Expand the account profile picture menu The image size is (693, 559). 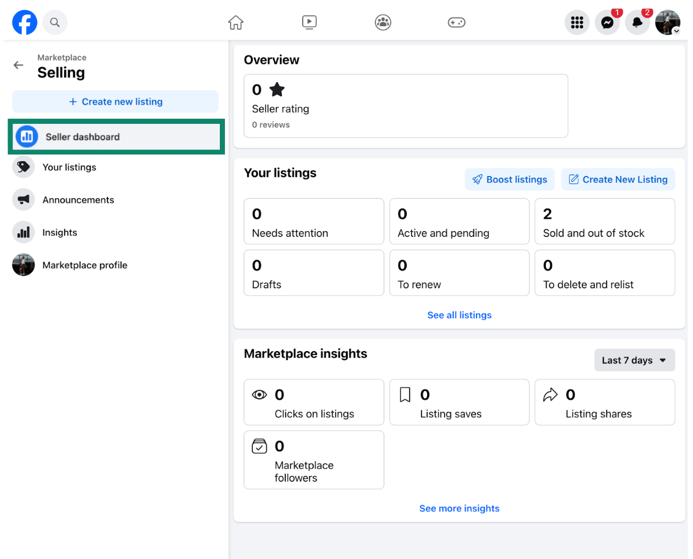pyautogui.click(x=667, y=23)
